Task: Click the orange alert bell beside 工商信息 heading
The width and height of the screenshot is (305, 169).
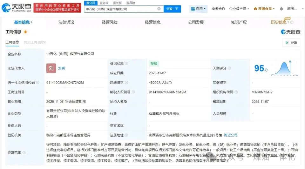Action: click(x=25, y=32)
